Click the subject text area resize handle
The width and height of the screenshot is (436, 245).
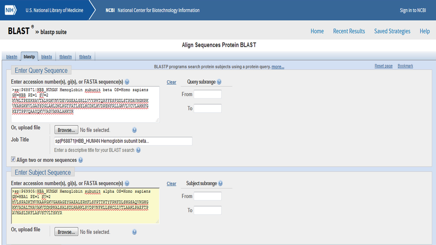tap(157, 221)
